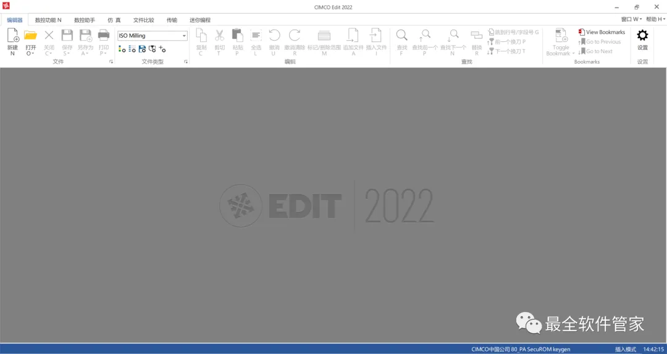
Task: Open the 文件类型 group dialog launcher
Action: [186, 62]
